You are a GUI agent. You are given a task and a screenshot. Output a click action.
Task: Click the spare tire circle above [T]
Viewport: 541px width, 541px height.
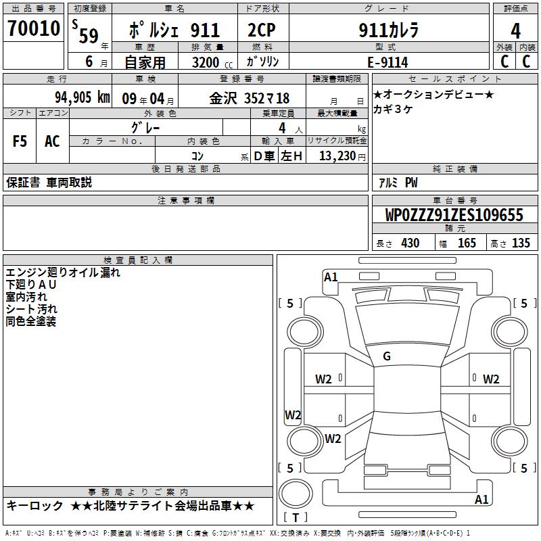tap(296, 494)
